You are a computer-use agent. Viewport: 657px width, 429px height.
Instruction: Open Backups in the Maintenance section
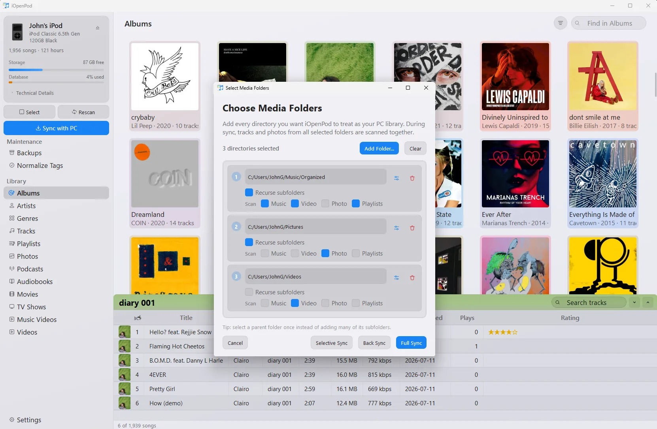point(56,153)
